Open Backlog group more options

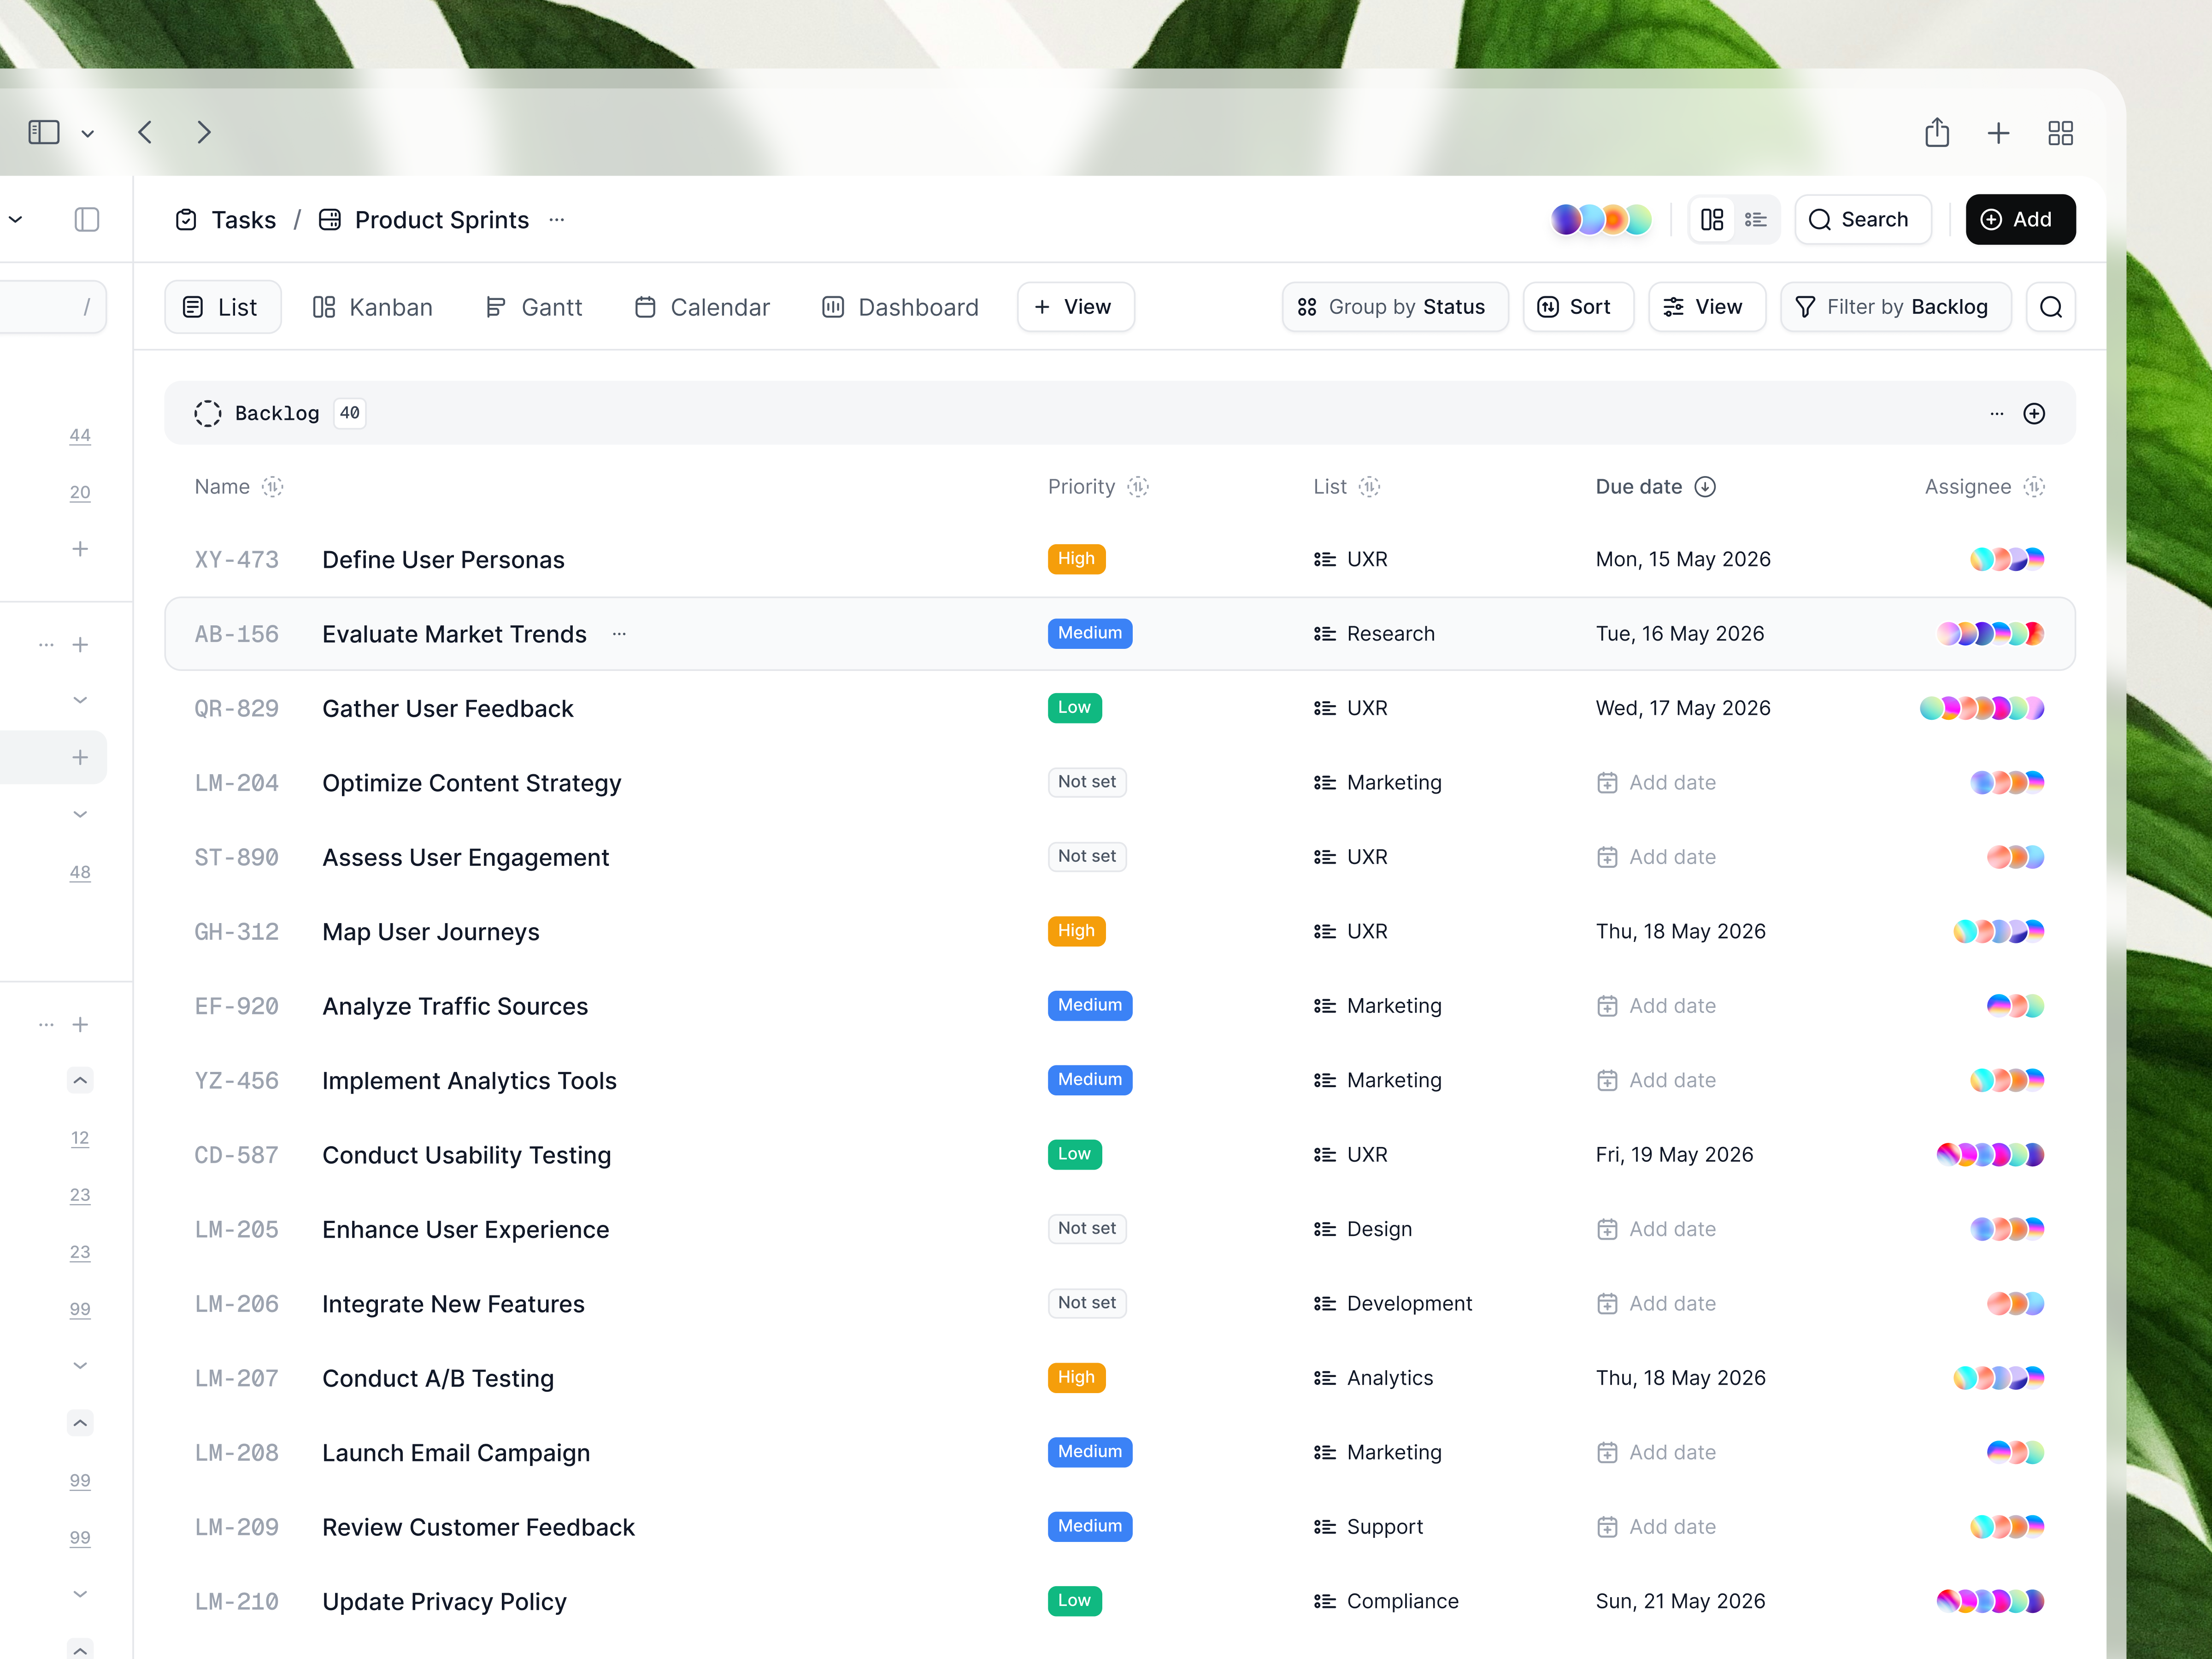click(x=1996, y=413)
